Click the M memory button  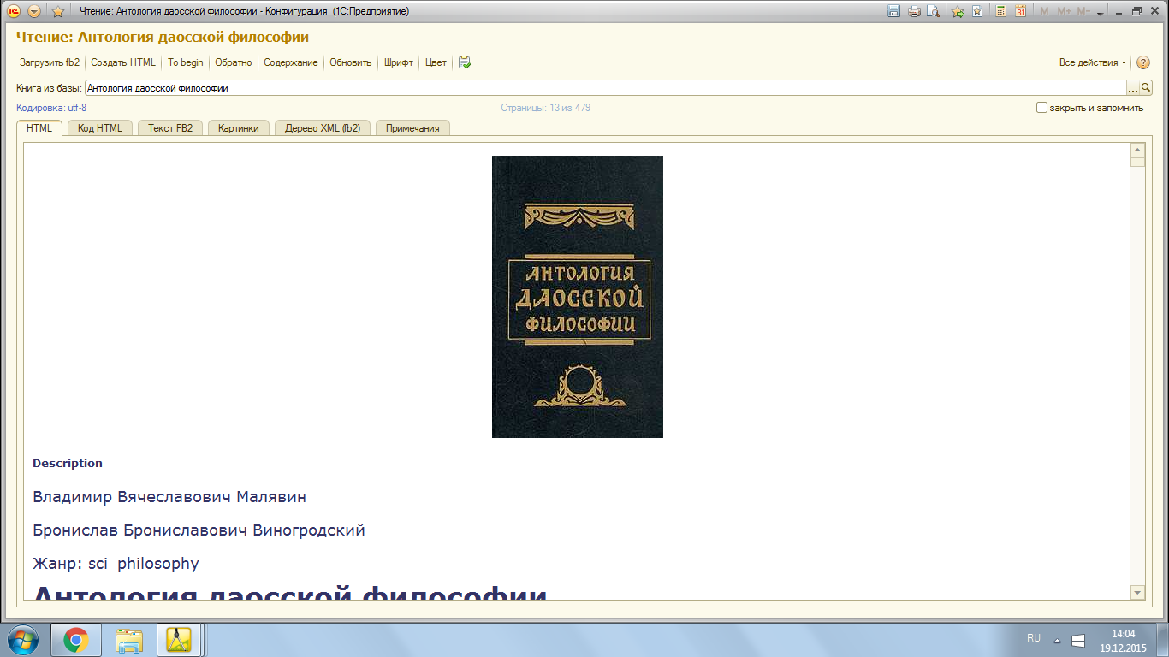pyautogui.click(x=1044, y=11)
